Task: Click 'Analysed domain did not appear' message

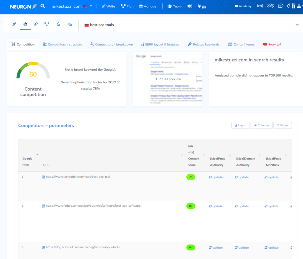Action: (254, 75)
